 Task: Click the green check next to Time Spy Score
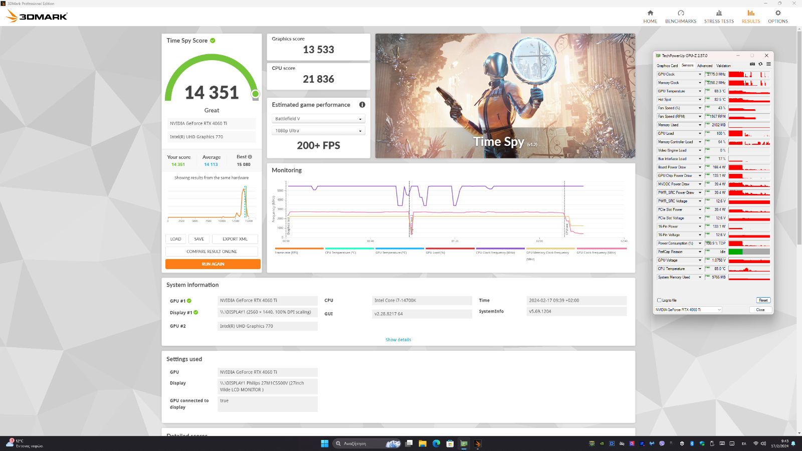coord(213,41)
